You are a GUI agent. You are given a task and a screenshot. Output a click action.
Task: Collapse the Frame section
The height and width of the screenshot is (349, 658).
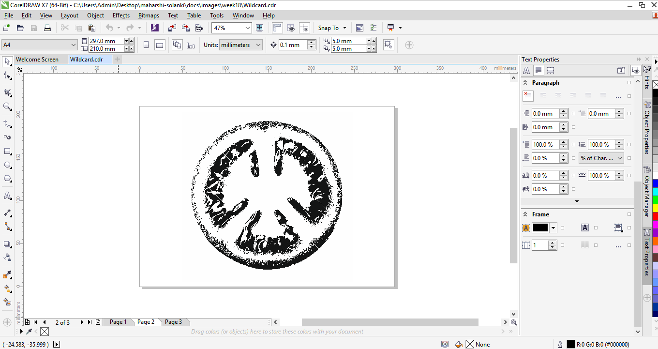(x=525, y=214)
